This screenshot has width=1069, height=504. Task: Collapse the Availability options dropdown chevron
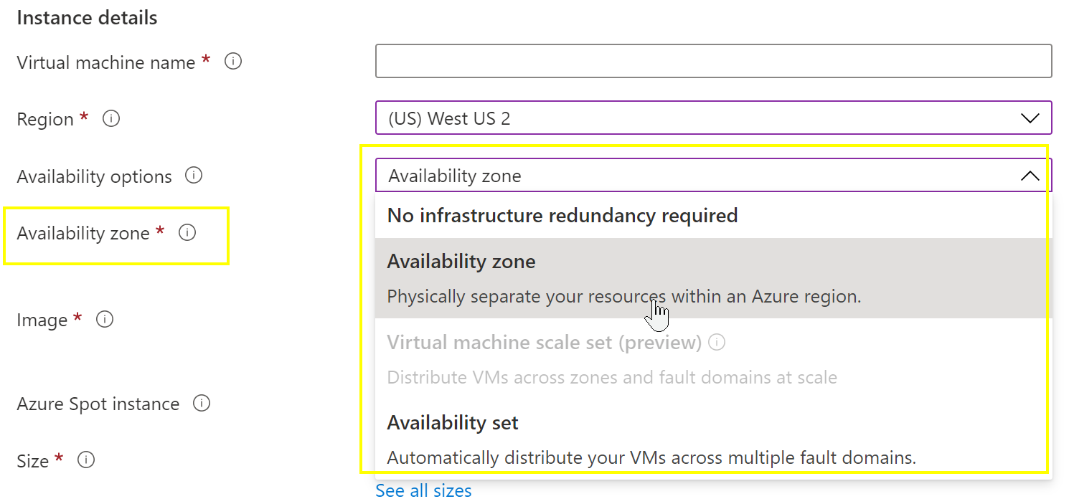click(x=1030, y=175)
